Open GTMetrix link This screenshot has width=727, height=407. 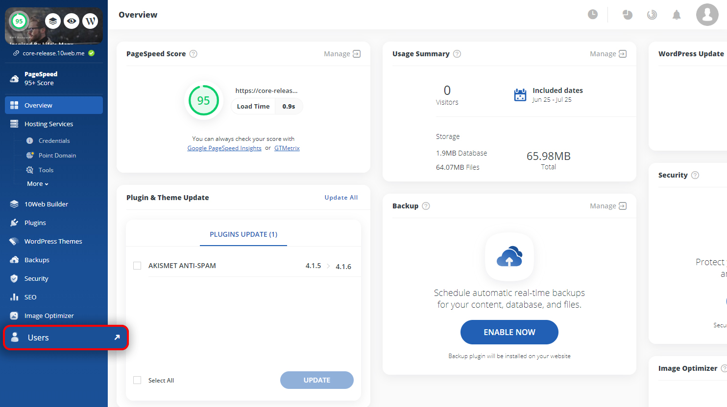tap(287, 148)
